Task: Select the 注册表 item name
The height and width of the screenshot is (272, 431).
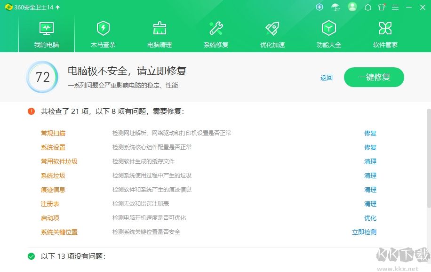Action: (x=50, y=204)
